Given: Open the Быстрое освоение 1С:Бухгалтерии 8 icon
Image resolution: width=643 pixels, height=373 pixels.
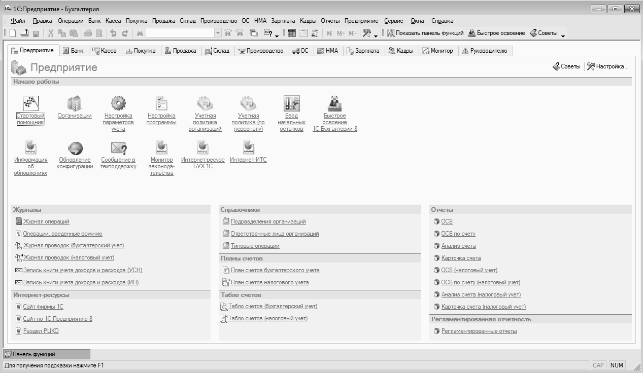Looking at the screenshot, I should 334,103.
